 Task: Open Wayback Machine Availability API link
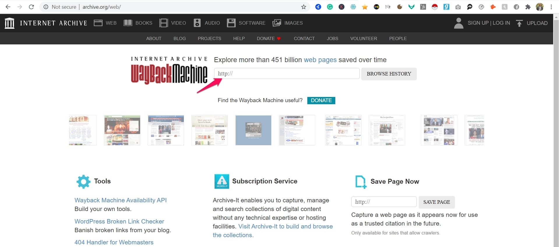pyautogui.click(x=121, y=200)
